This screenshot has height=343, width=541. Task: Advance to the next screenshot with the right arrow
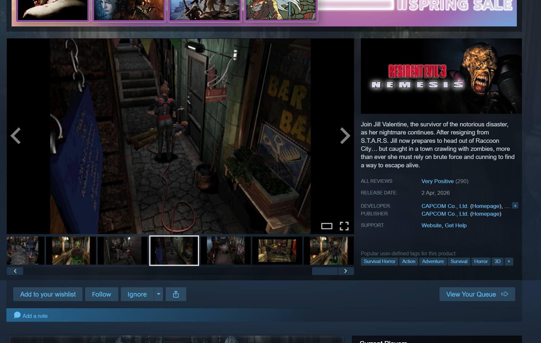click(x=345, y=136)
